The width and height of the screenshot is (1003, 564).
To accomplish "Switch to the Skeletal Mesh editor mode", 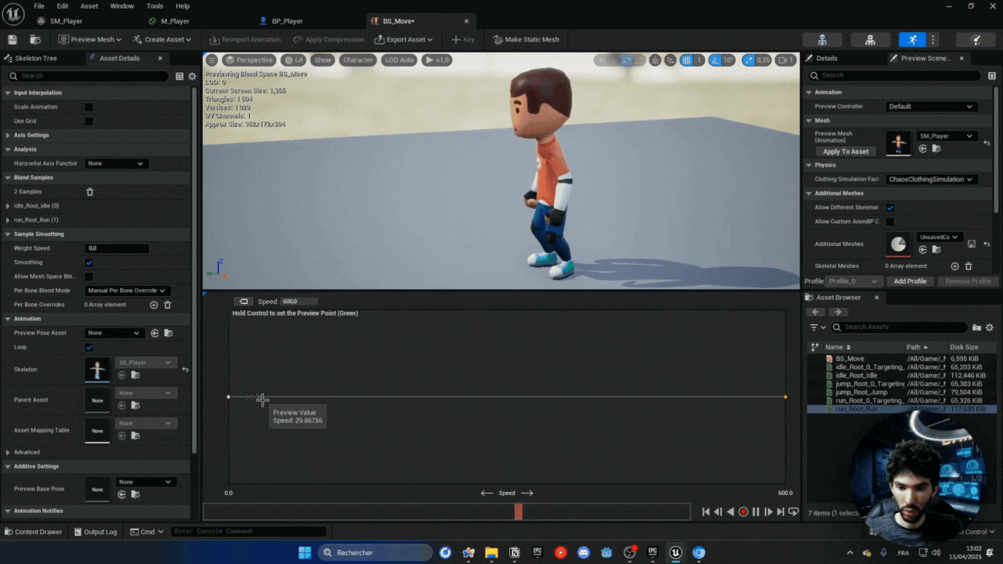I will pyautogui.click(x=870, y=40).
